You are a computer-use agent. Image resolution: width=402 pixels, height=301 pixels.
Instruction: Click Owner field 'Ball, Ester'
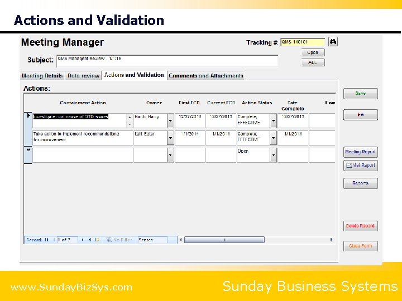click(x=151, y=138)
